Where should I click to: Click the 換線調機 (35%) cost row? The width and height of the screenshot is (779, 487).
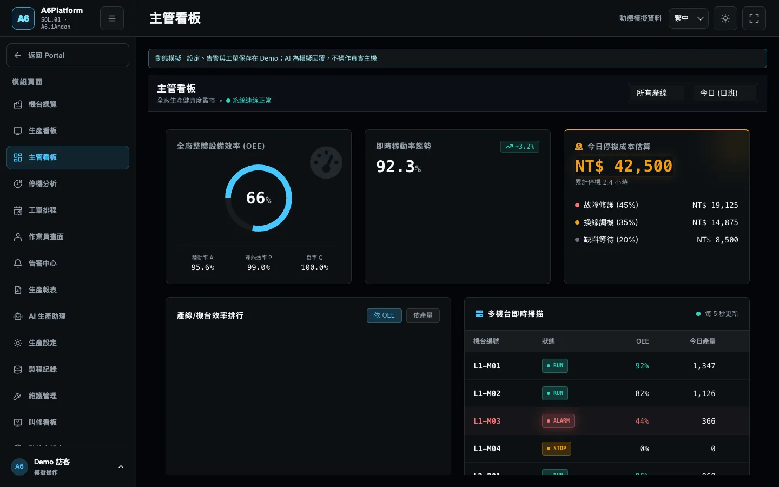(657, 222)
